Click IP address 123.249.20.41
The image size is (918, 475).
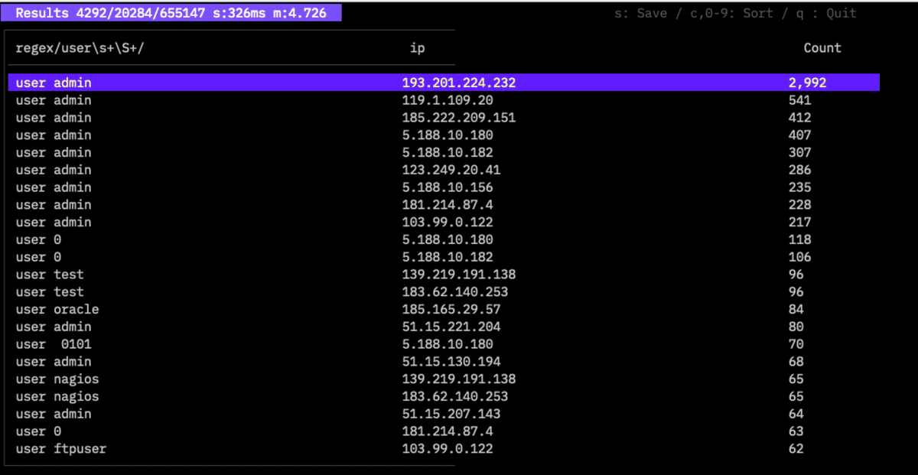[x=451, y=170]
